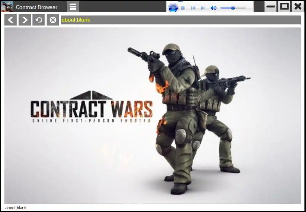Skip to the previous track
Viewport: 306px width, 212px height.
coord(193,8)
